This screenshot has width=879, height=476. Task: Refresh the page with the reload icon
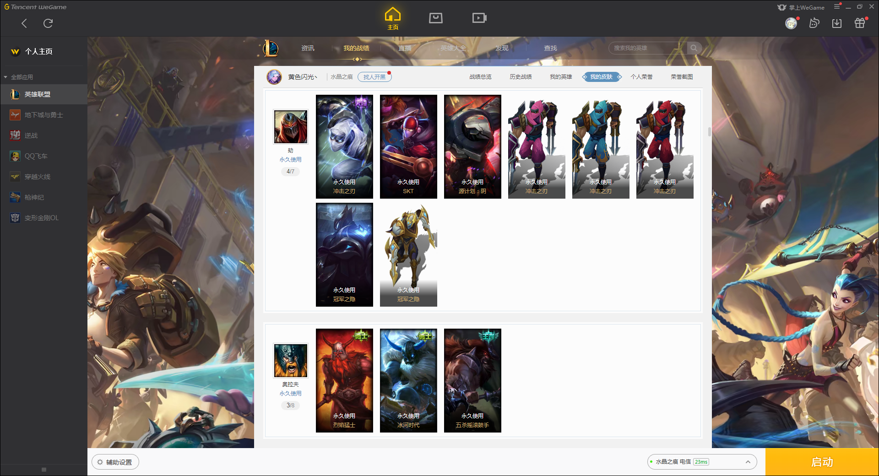(48, 23)
